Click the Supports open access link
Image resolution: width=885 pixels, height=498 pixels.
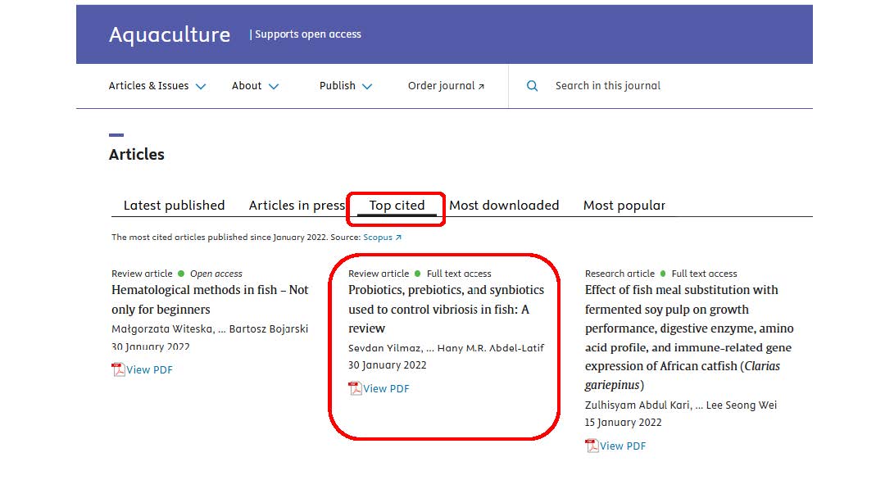pyautogui.click(x=307, y=34)
